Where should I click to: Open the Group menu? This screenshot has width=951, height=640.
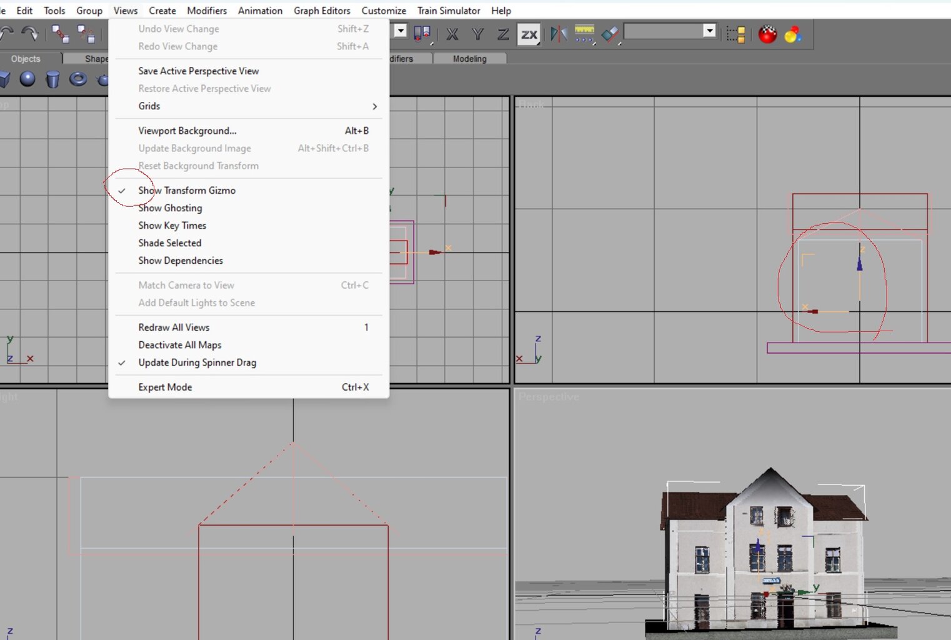pos(89,11)
